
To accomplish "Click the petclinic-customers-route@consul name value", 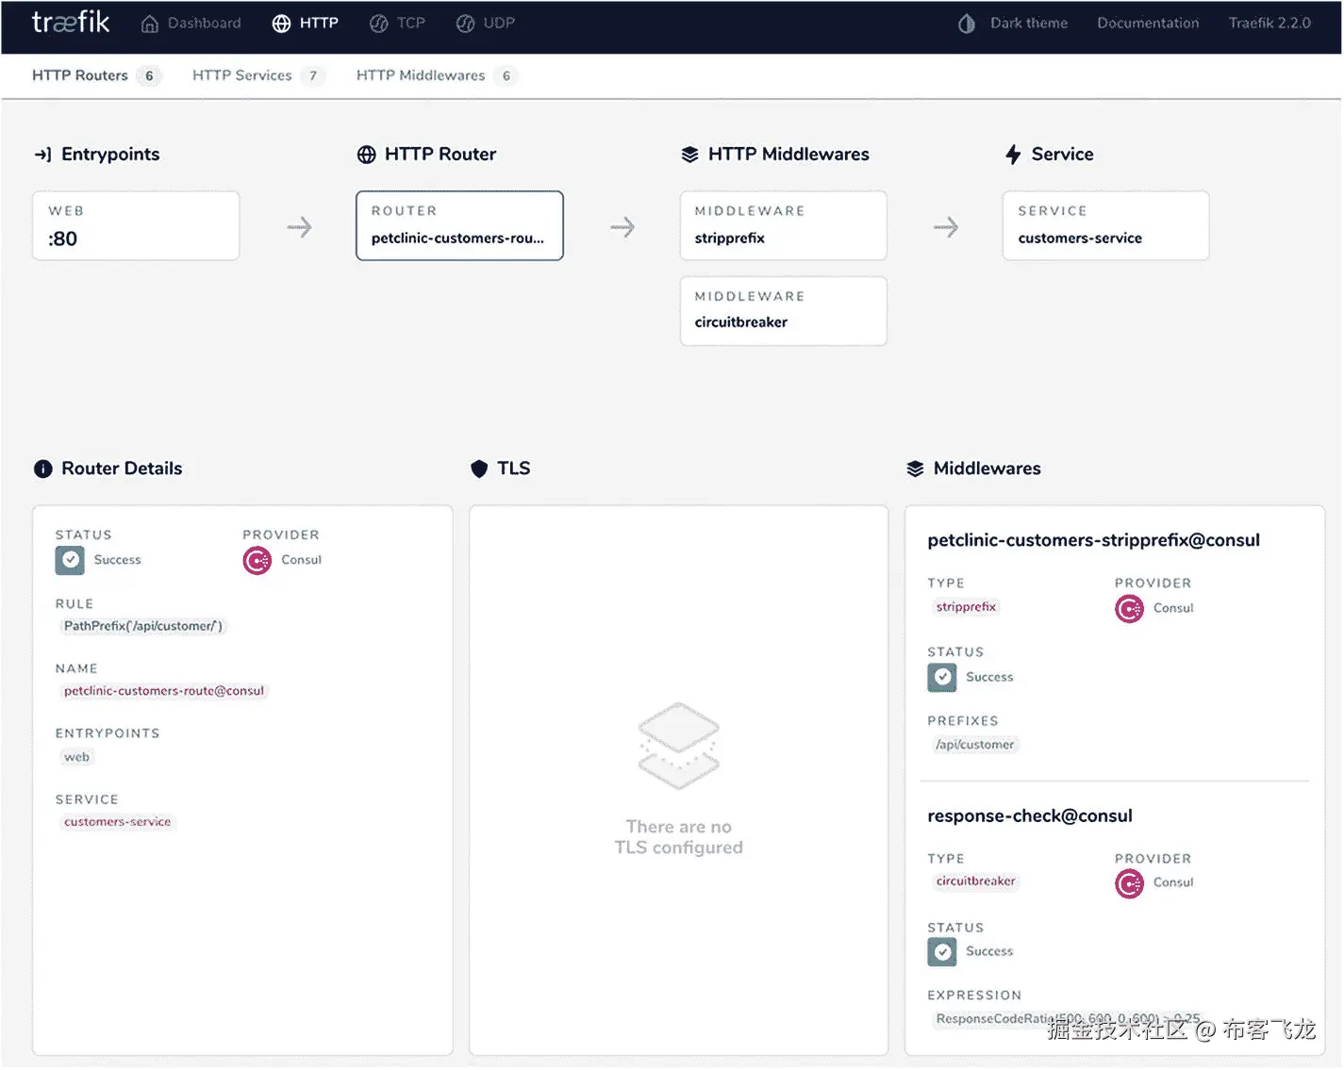I will (164, 692).
